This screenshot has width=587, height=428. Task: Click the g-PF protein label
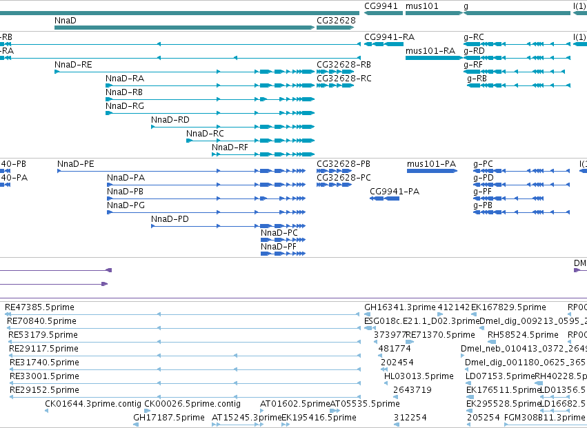pos(483,192)
